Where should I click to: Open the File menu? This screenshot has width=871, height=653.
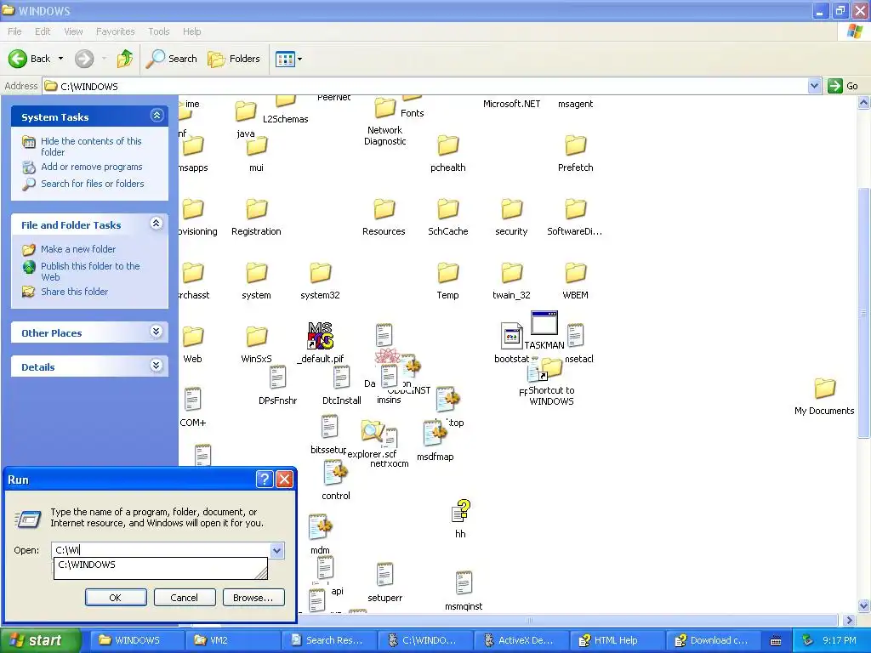click(x=15, y=31)
